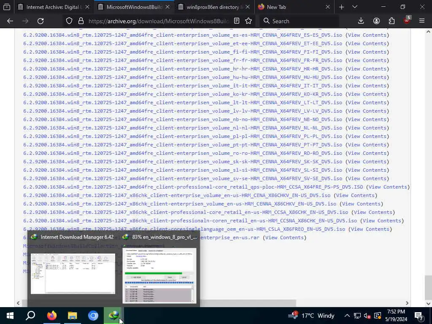Open the es-es X64FREV_ES-ES_DV5.iso link
Screen dimensions: 432x324
tap(183, 35)
